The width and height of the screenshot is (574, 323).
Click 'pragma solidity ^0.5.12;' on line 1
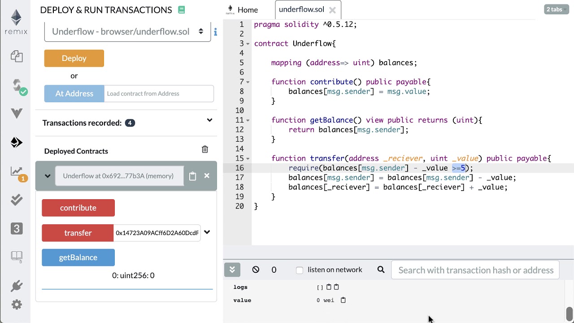(x=305, y=25)
